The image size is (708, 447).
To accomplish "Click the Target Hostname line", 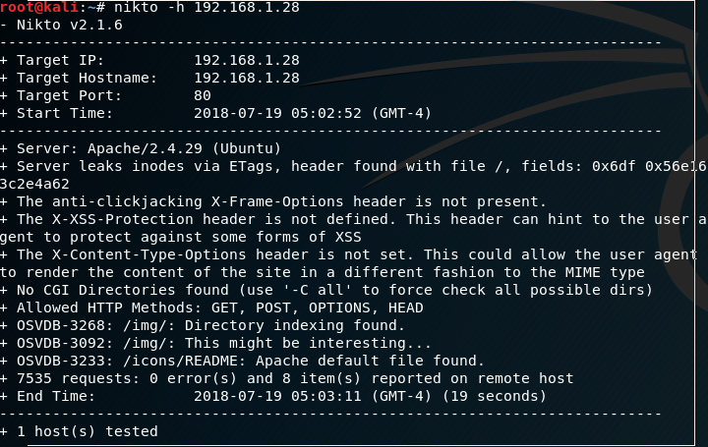I will click(149, 78).
